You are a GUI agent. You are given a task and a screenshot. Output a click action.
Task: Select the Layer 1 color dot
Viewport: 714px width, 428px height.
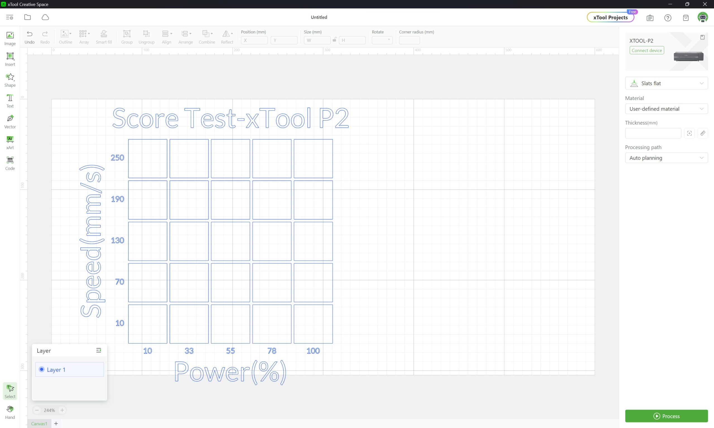click(42, 369)
